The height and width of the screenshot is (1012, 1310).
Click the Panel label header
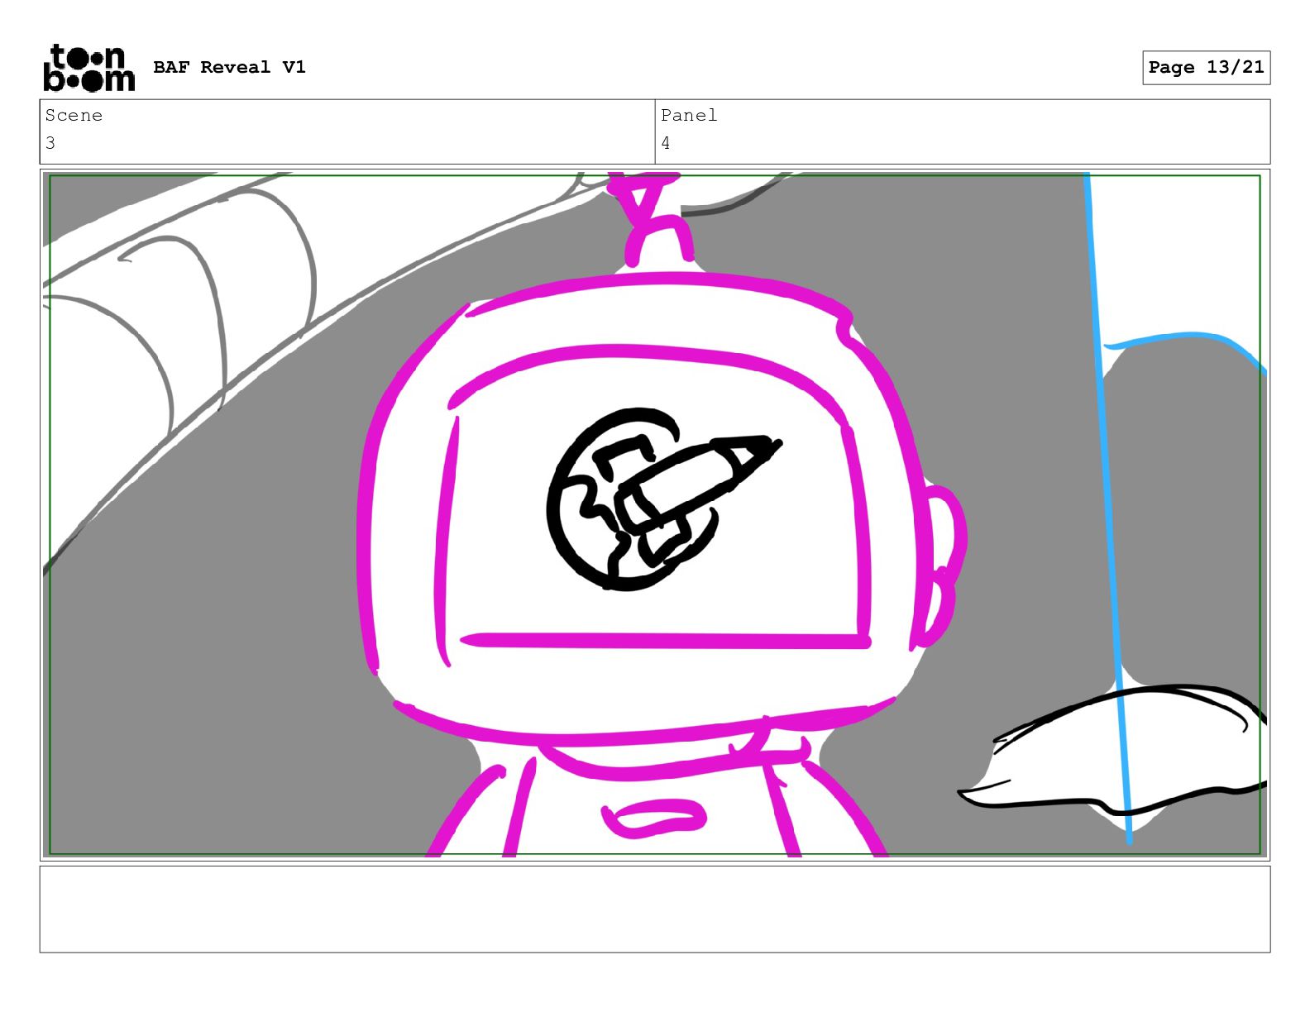click(689, 116)
